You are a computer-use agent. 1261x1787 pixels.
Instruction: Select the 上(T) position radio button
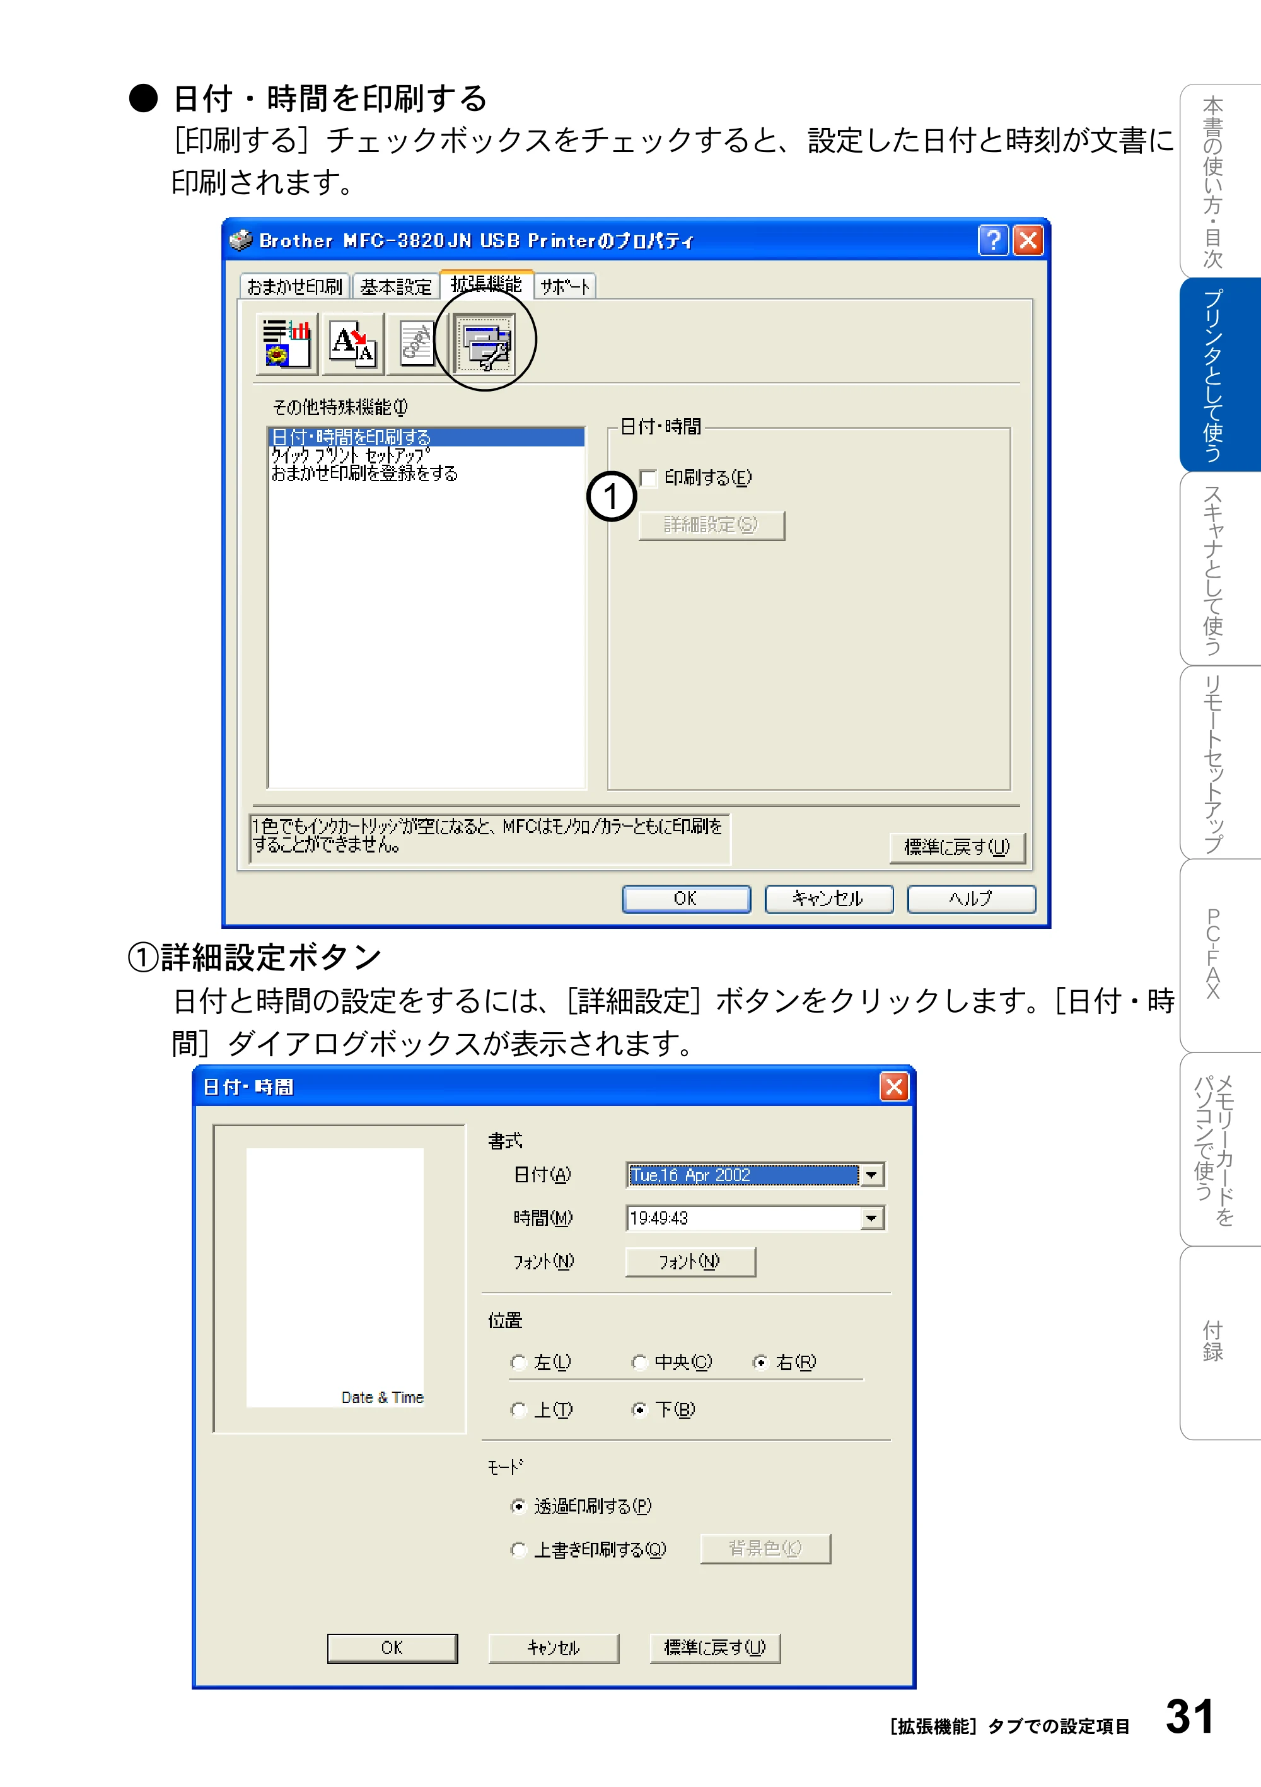518,1411
